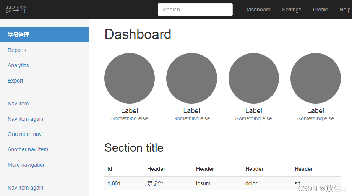
Task: Click "One more nav" in sidebar
Action: [x=25, y=134]
